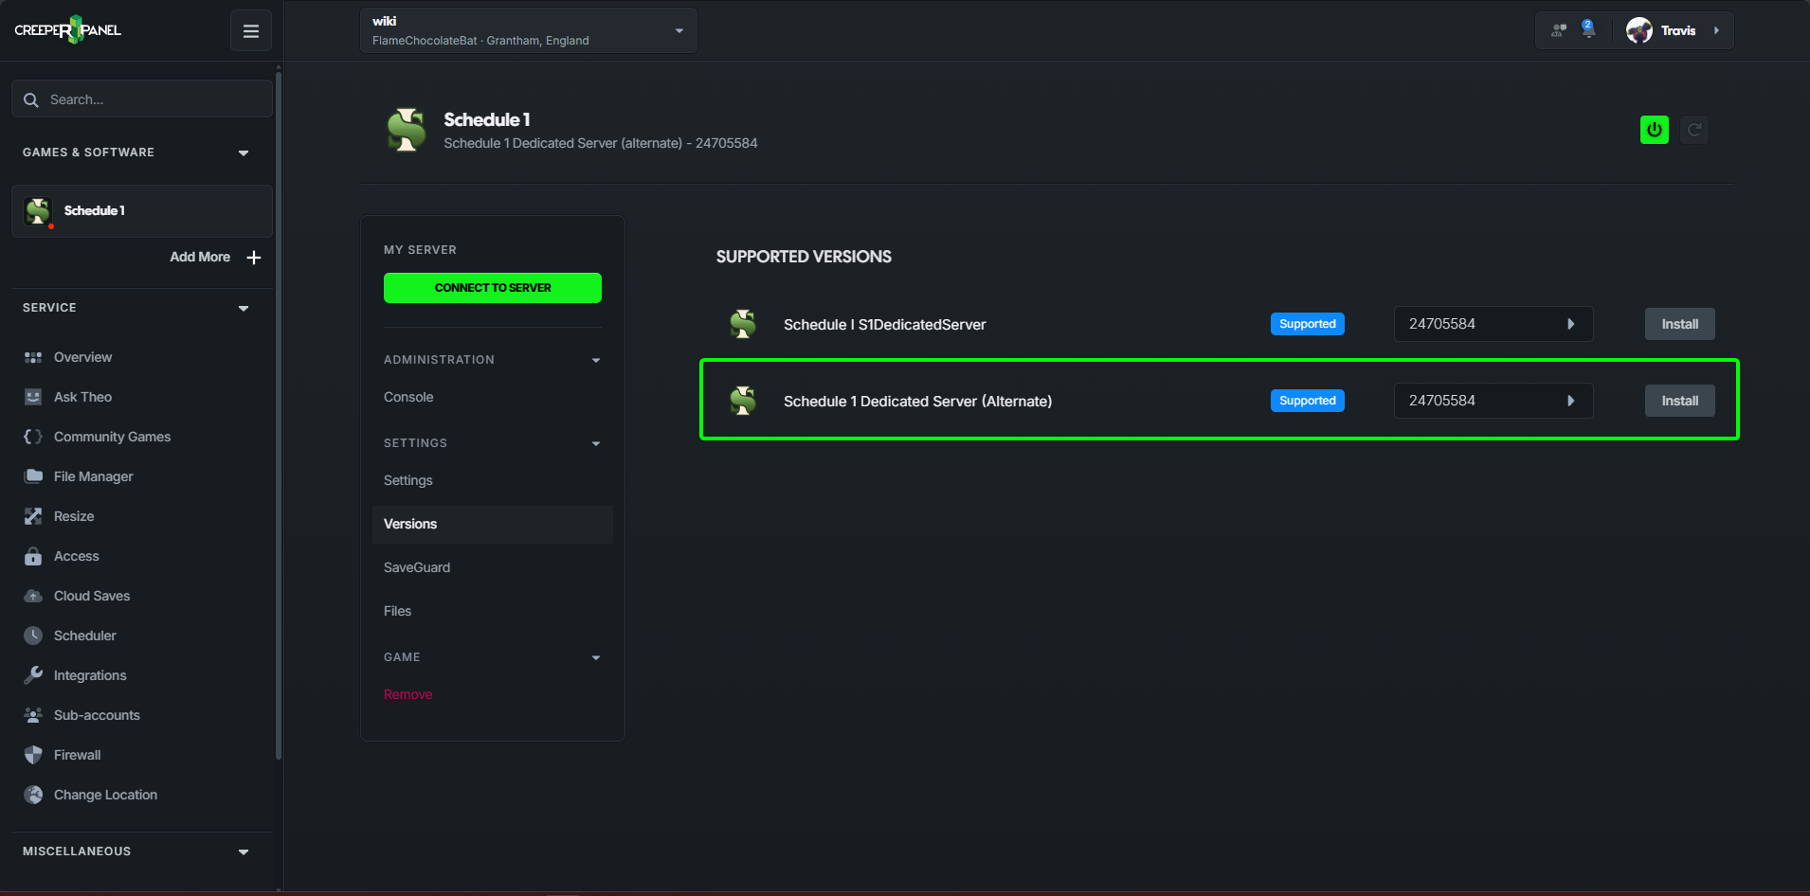The width and height of the screenshot is (1810, 896).
Task: Click the sidebar Search field
Action: click(x=142, y=99)
